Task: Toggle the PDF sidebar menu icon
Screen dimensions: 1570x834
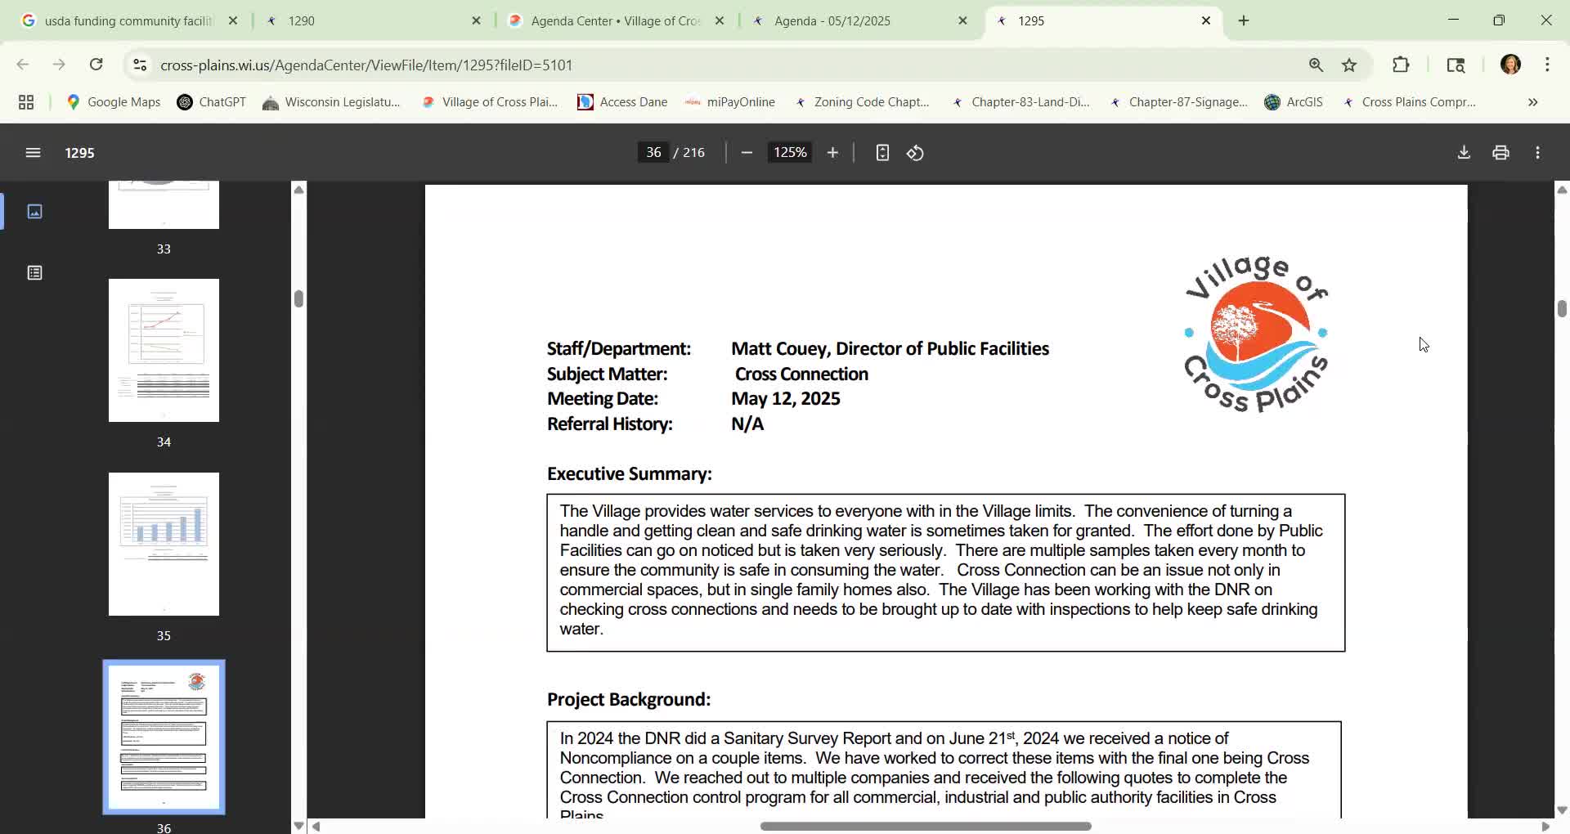Action: click(33, 153)
